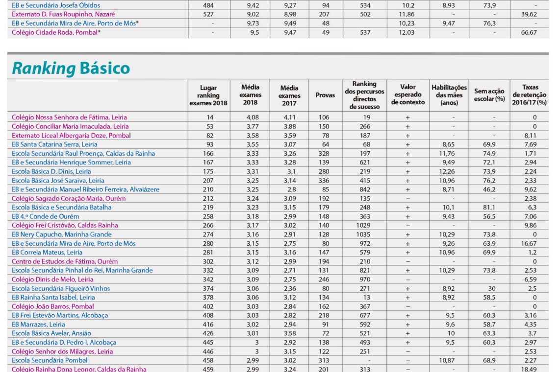
Task: Select 'EB e Secundária D. Pedro I, Alcobaça'
Action: coord(64,343)
